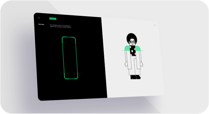209x114 pixels.
Task: Click the character's left hand
Action: pos(126,64)
